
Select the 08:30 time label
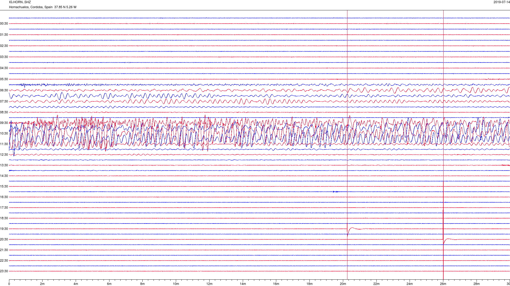pos(4,112)
